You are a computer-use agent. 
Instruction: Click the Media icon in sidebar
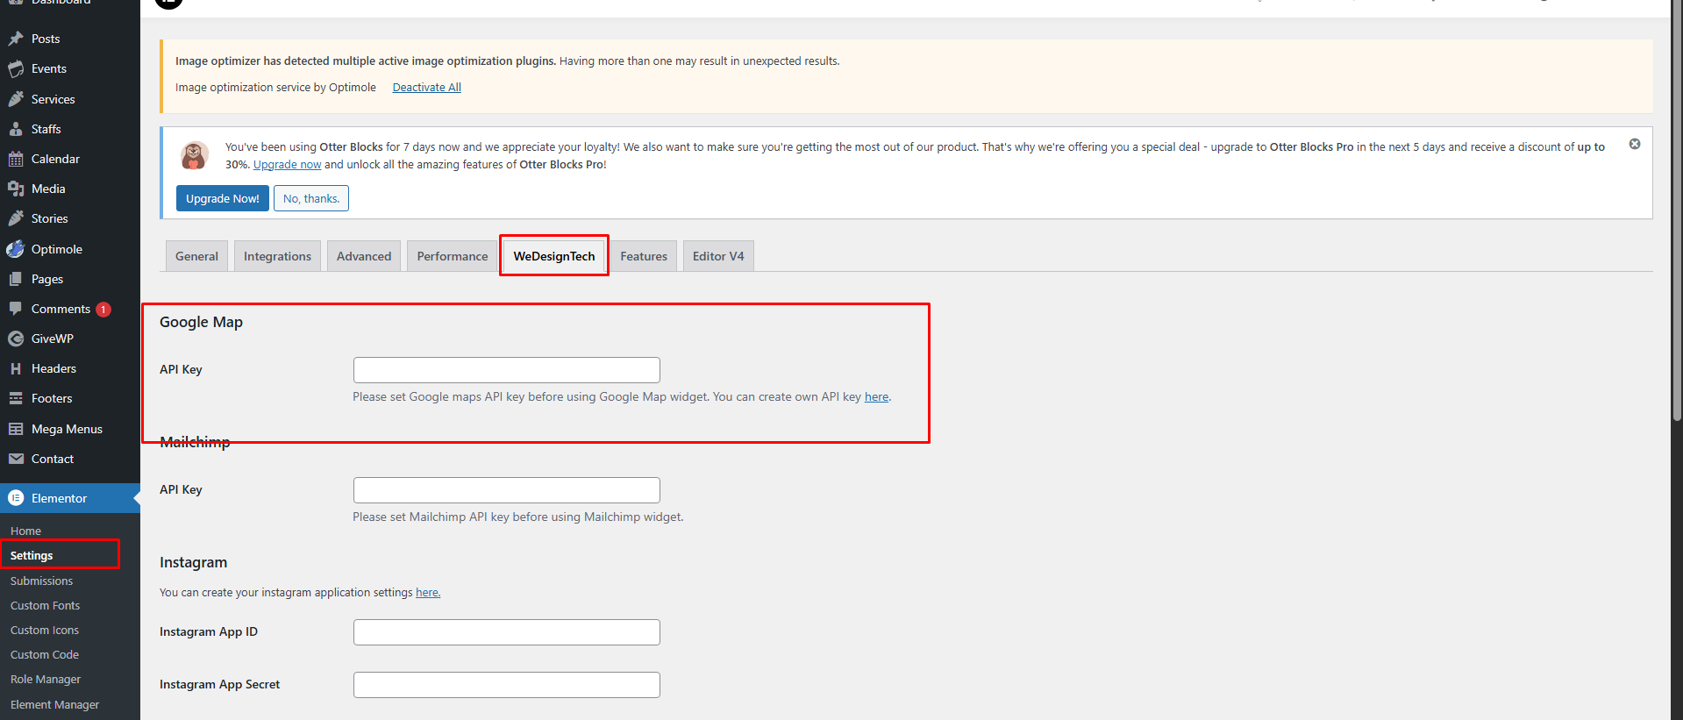point(16,189)
